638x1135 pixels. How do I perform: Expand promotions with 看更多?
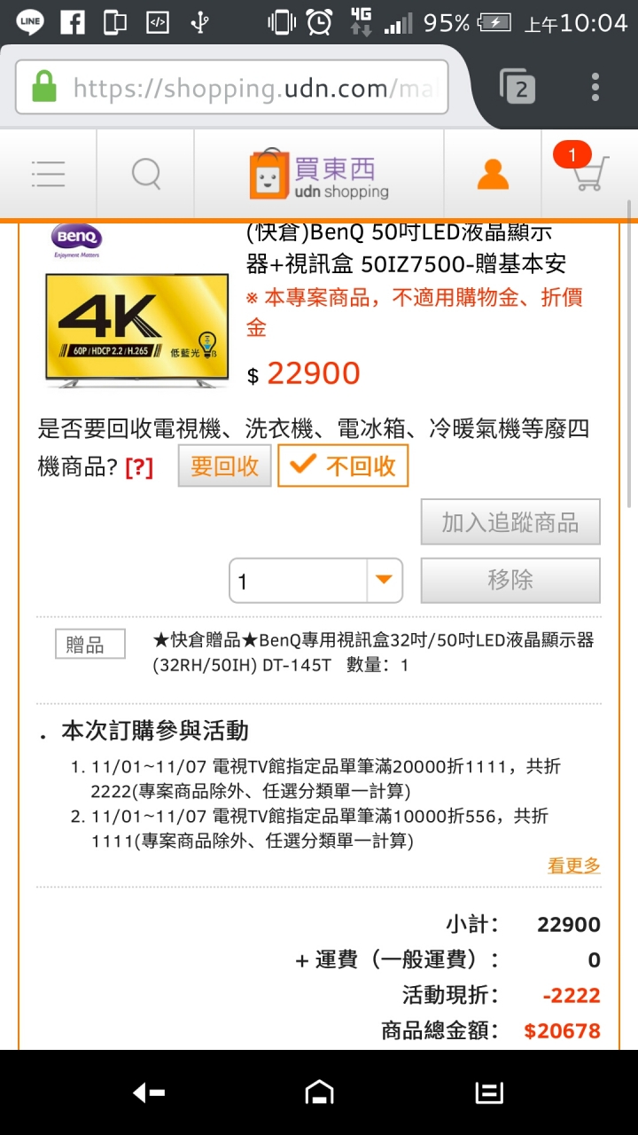point(574,866)
